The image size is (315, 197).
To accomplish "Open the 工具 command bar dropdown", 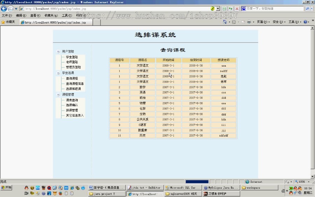I will tap(295, 22).
